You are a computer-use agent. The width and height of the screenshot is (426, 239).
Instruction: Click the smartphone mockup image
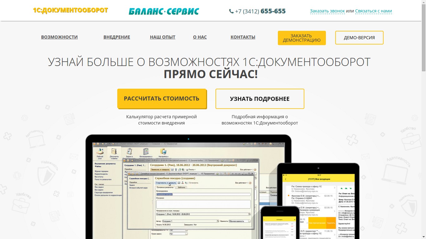[280, 223]
